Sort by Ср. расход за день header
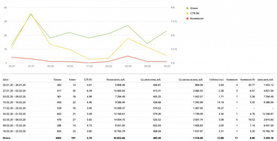The image size is (277, 141). pos(191,80)
